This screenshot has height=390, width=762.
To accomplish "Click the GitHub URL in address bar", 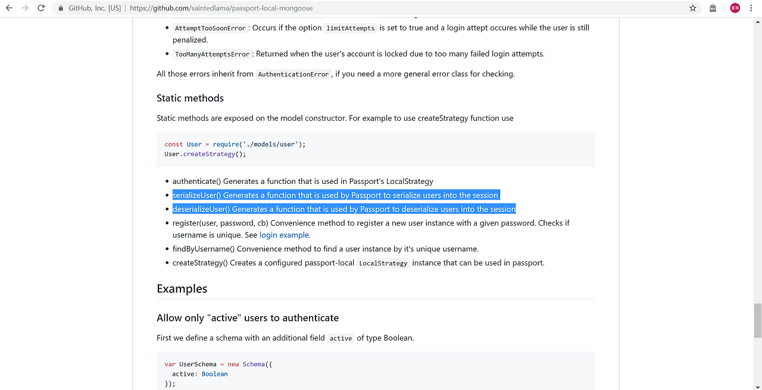I will pyautogui.click(x=221, y=8).
